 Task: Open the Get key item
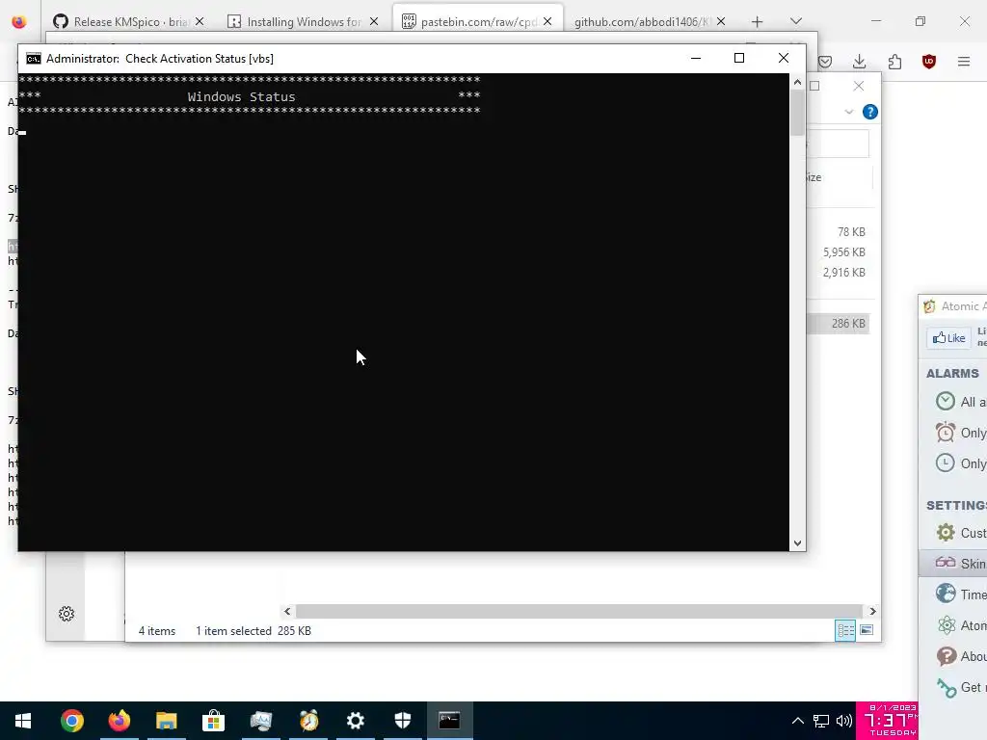[x=961, y=688]
